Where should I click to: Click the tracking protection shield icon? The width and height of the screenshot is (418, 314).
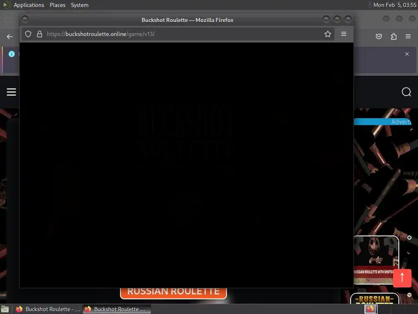28,34
